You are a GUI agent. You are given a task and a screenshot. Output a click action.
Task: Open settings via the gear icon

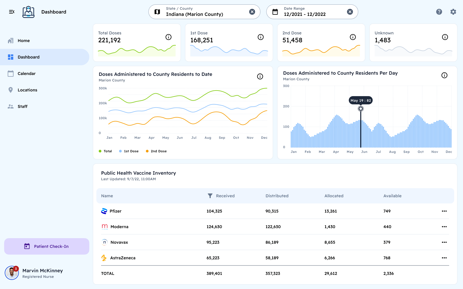453,12
